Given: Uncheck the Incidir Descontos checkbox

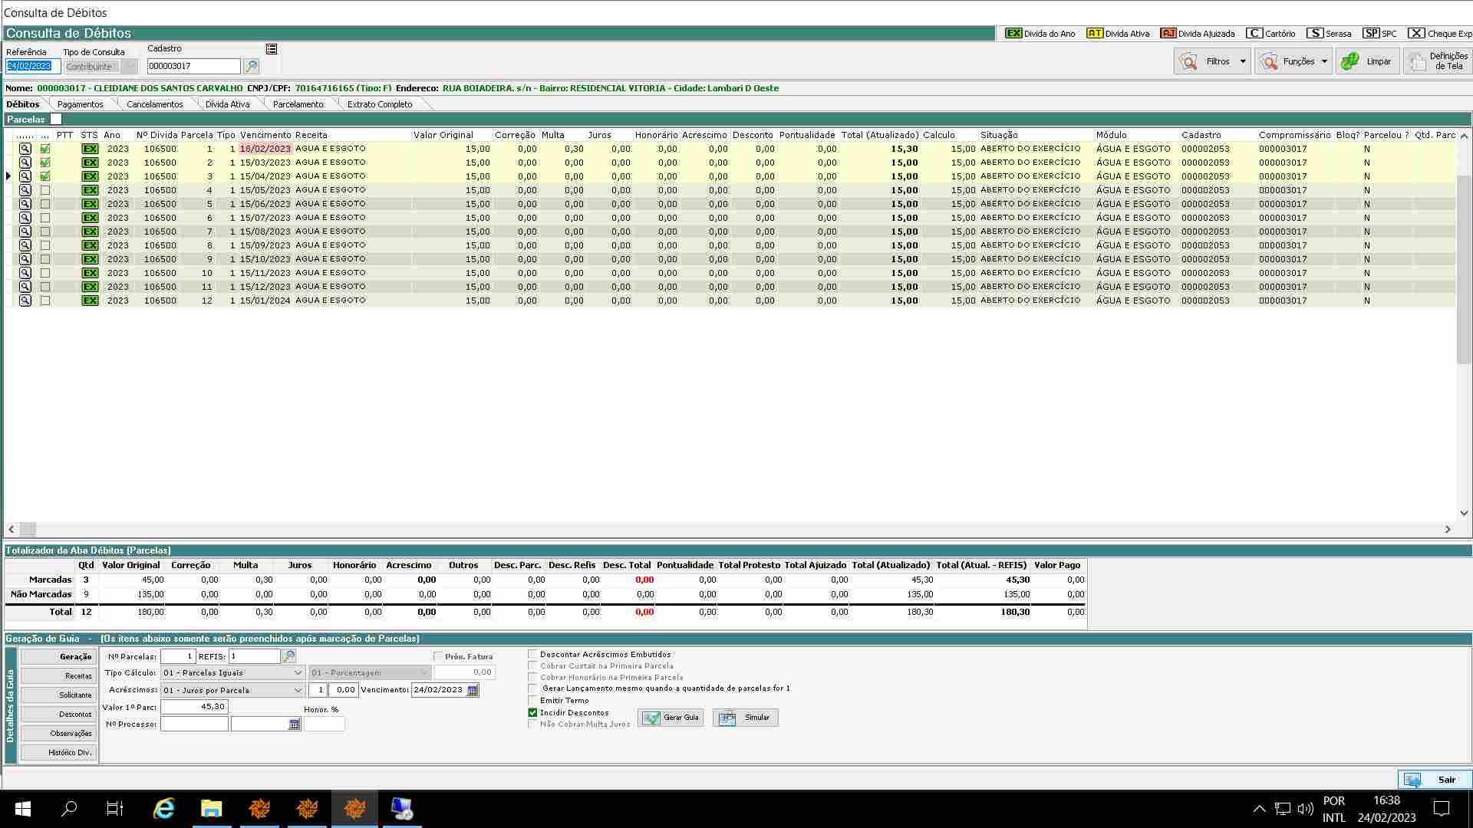Looking at the screenshot, I should [532, 712].
